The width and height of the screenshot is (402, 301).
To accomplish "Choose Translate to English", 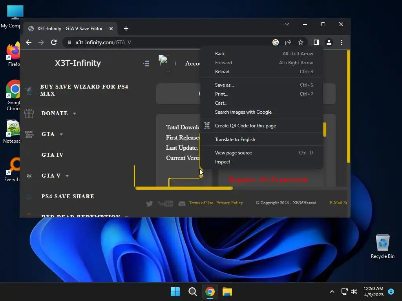I will [261, 140].
